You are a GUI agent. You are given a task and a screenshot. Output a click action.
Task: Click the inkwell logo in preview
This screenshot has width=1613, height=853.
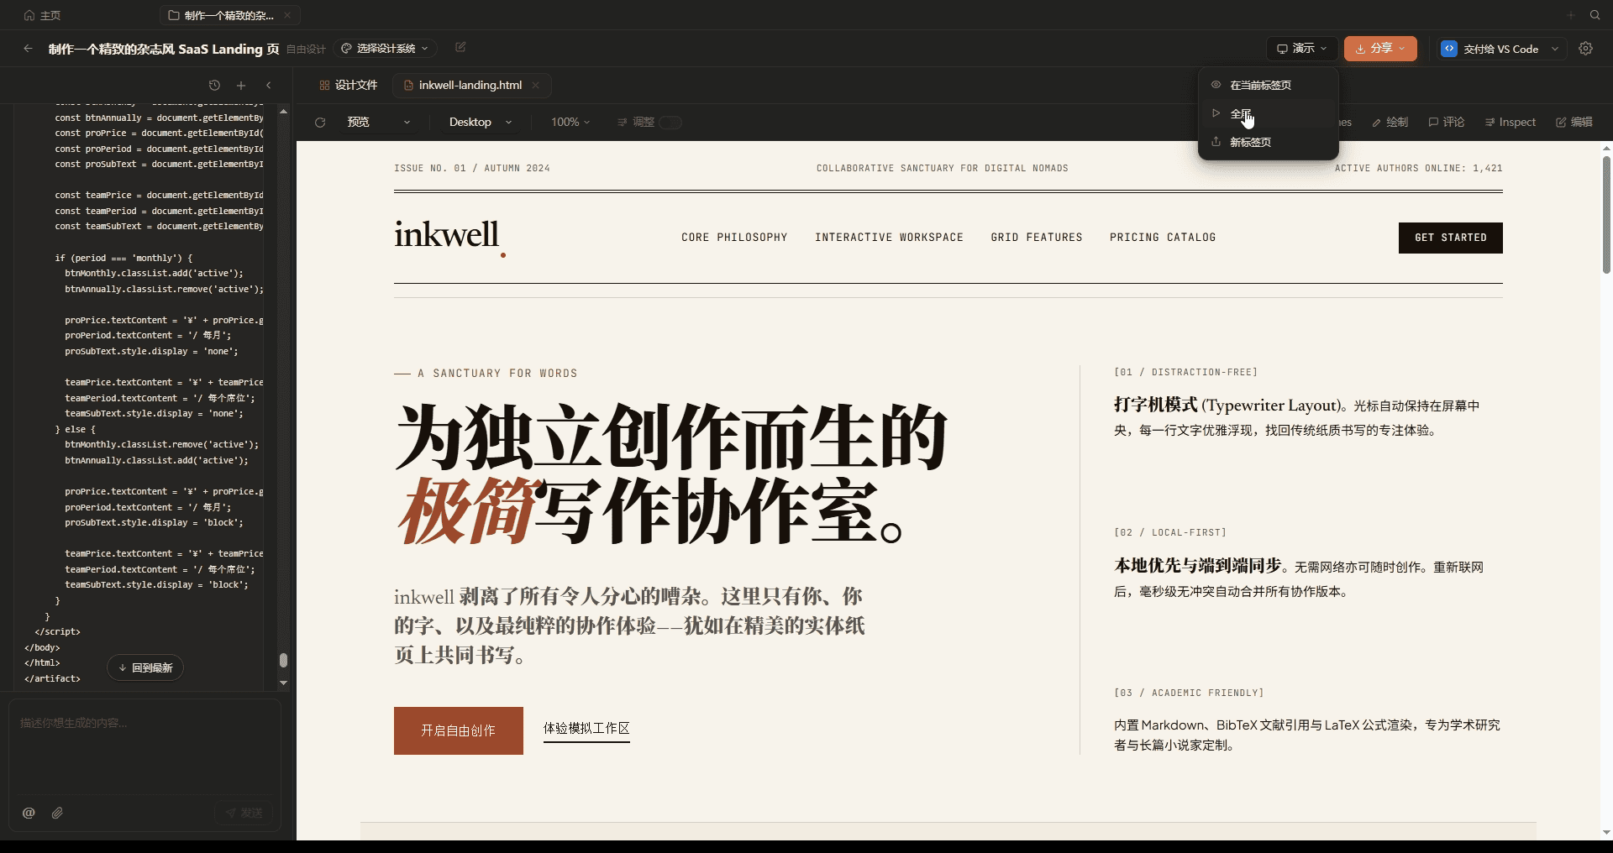click(x=450, y=236)
